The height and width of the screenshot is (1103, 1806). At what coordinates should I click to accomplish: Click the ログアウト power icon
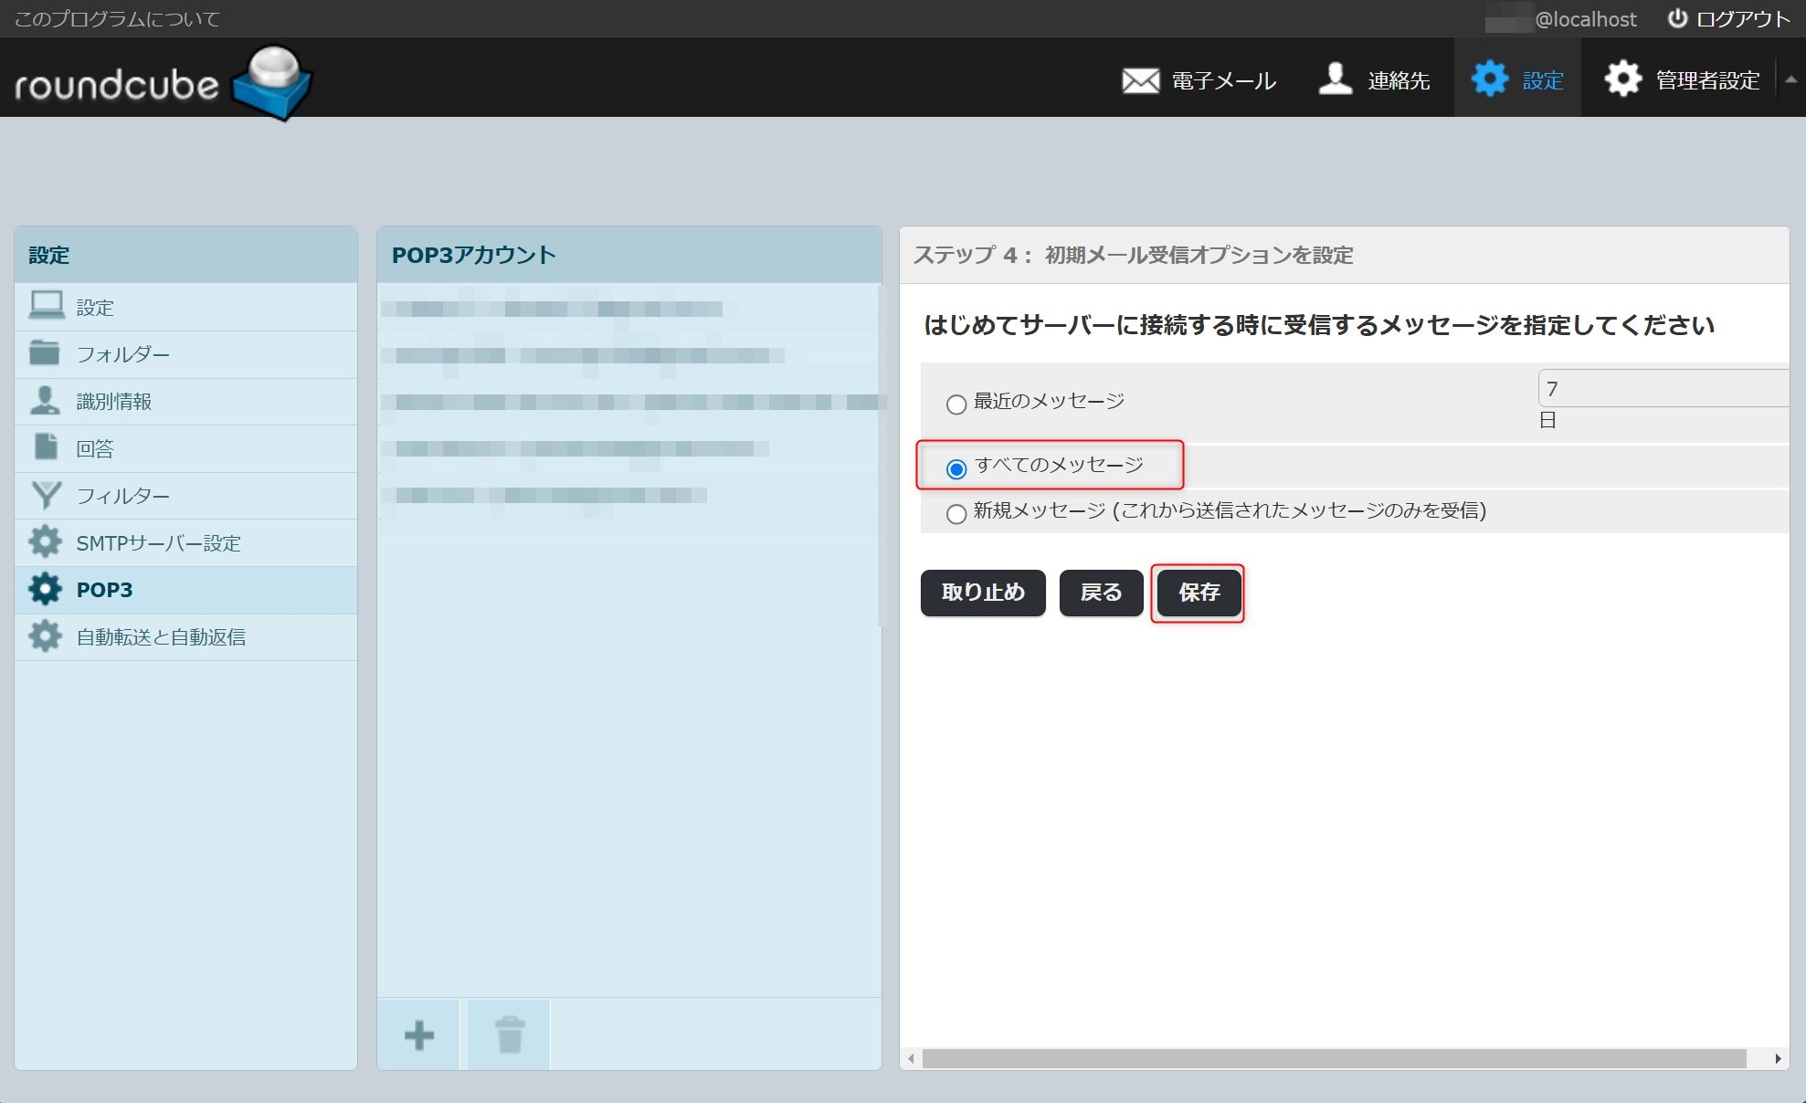click(x=1677, y=19)
